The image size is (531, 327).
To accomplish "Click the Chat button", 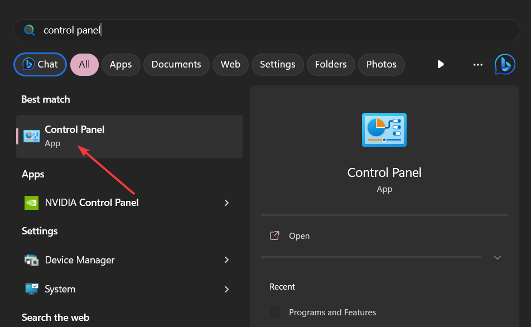I will tap(40, 64).
